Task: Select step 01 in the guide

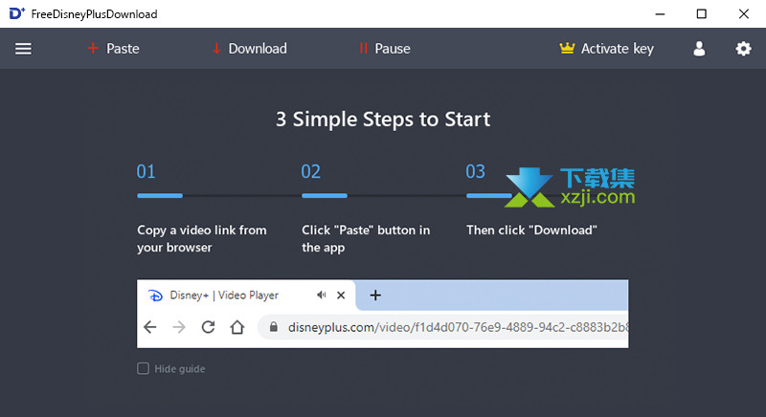Action: (x=146, y=171)
